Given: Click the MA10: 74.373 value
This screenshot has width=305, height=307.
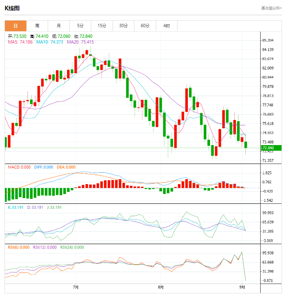Looking at the screenshot, I should coord(50,42).
